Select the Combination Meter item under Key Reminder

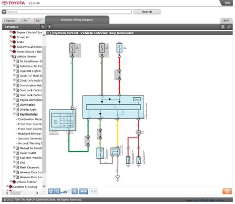point(30,119)
